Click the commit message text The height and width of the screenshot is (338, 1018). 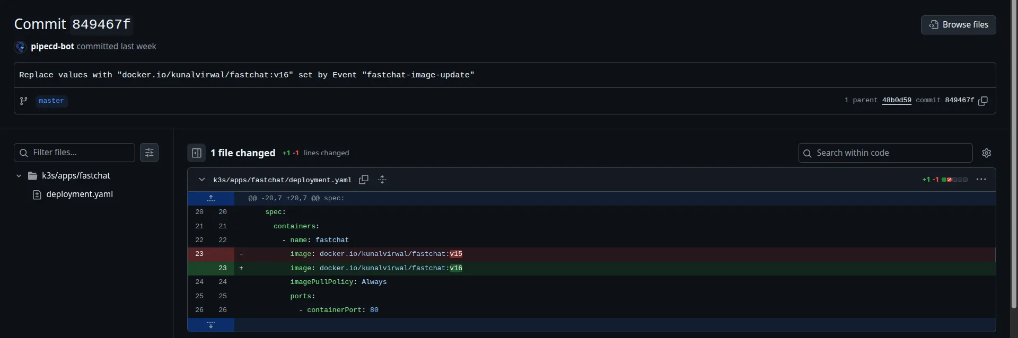click(x=247, y=75)
